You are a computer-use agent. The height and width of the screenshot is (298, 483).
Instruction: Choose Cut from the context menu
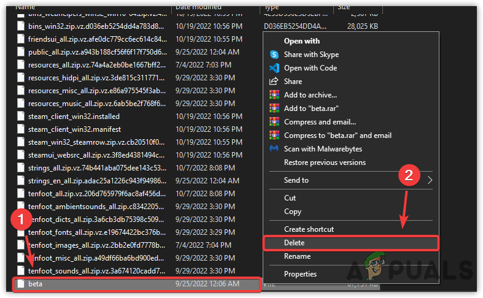pyautogui.click(x=290, y=198)
